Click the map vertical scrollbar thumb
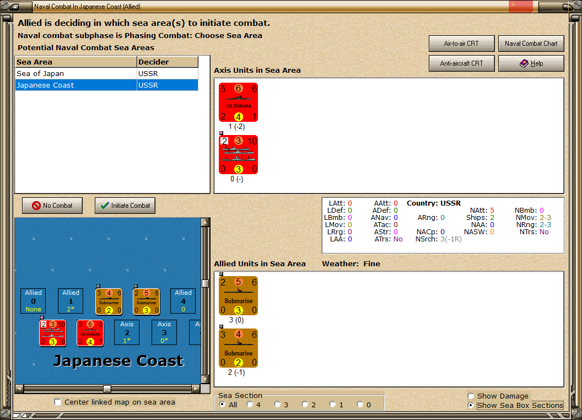Image resolution: width=582 pixels, height=420 pixels. [x=205, y=284]
